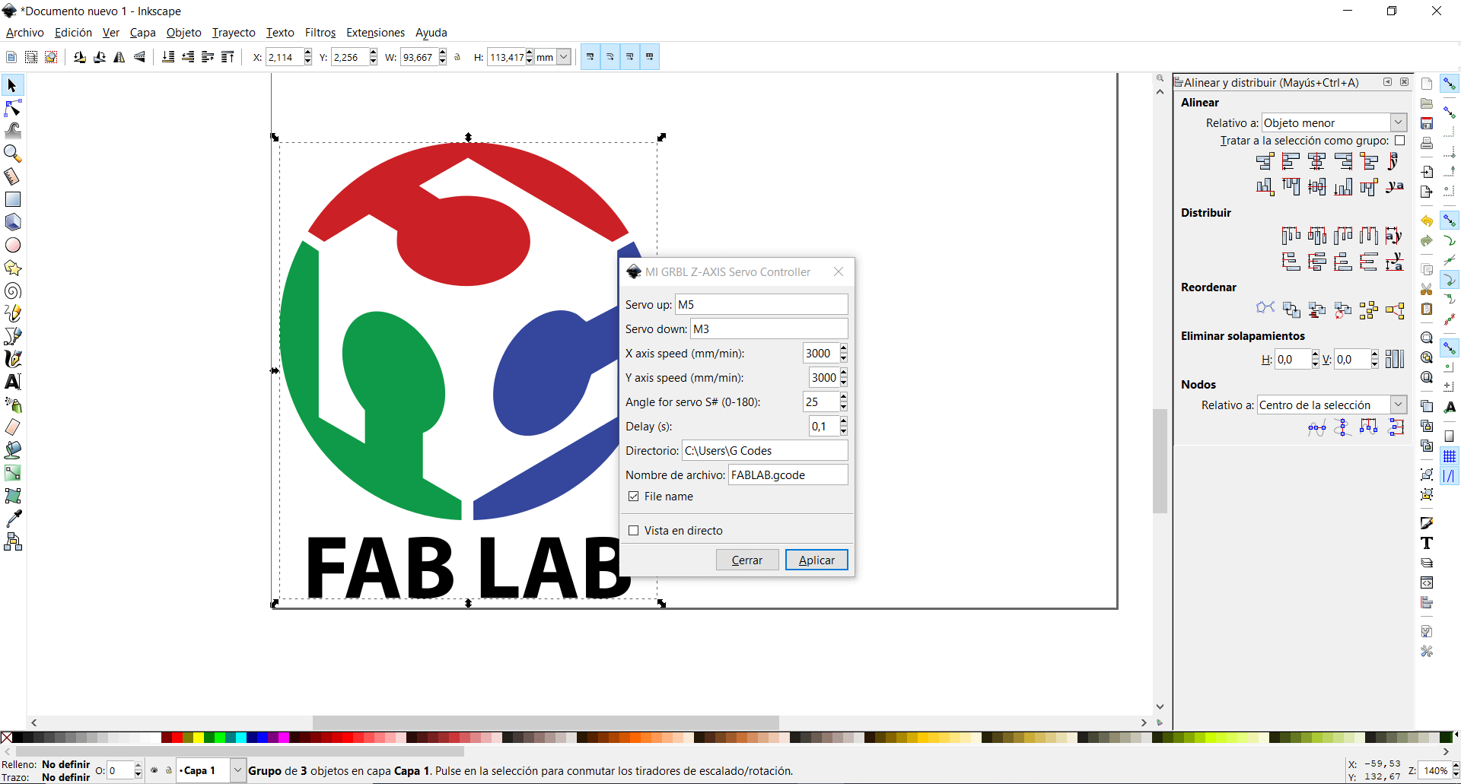
Task: Click the Print document icon
Action: [x=1427, y=143]
